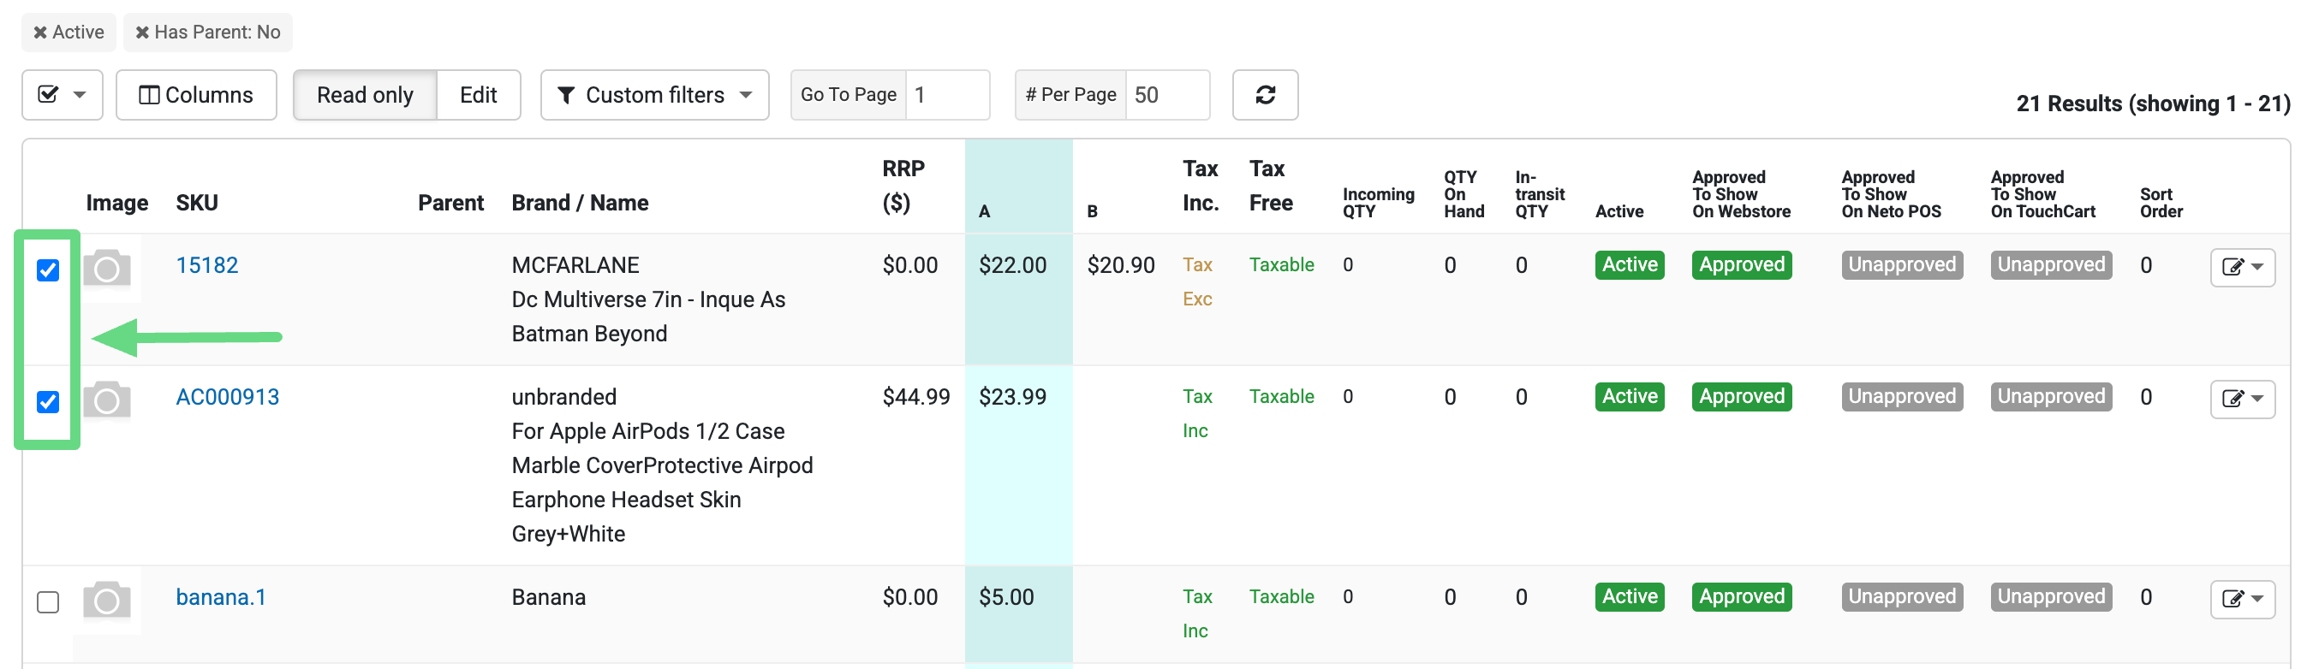Click camera image placeholder for AC000913
This screenshot has width=2313, height=669.
tap(107, 400)
